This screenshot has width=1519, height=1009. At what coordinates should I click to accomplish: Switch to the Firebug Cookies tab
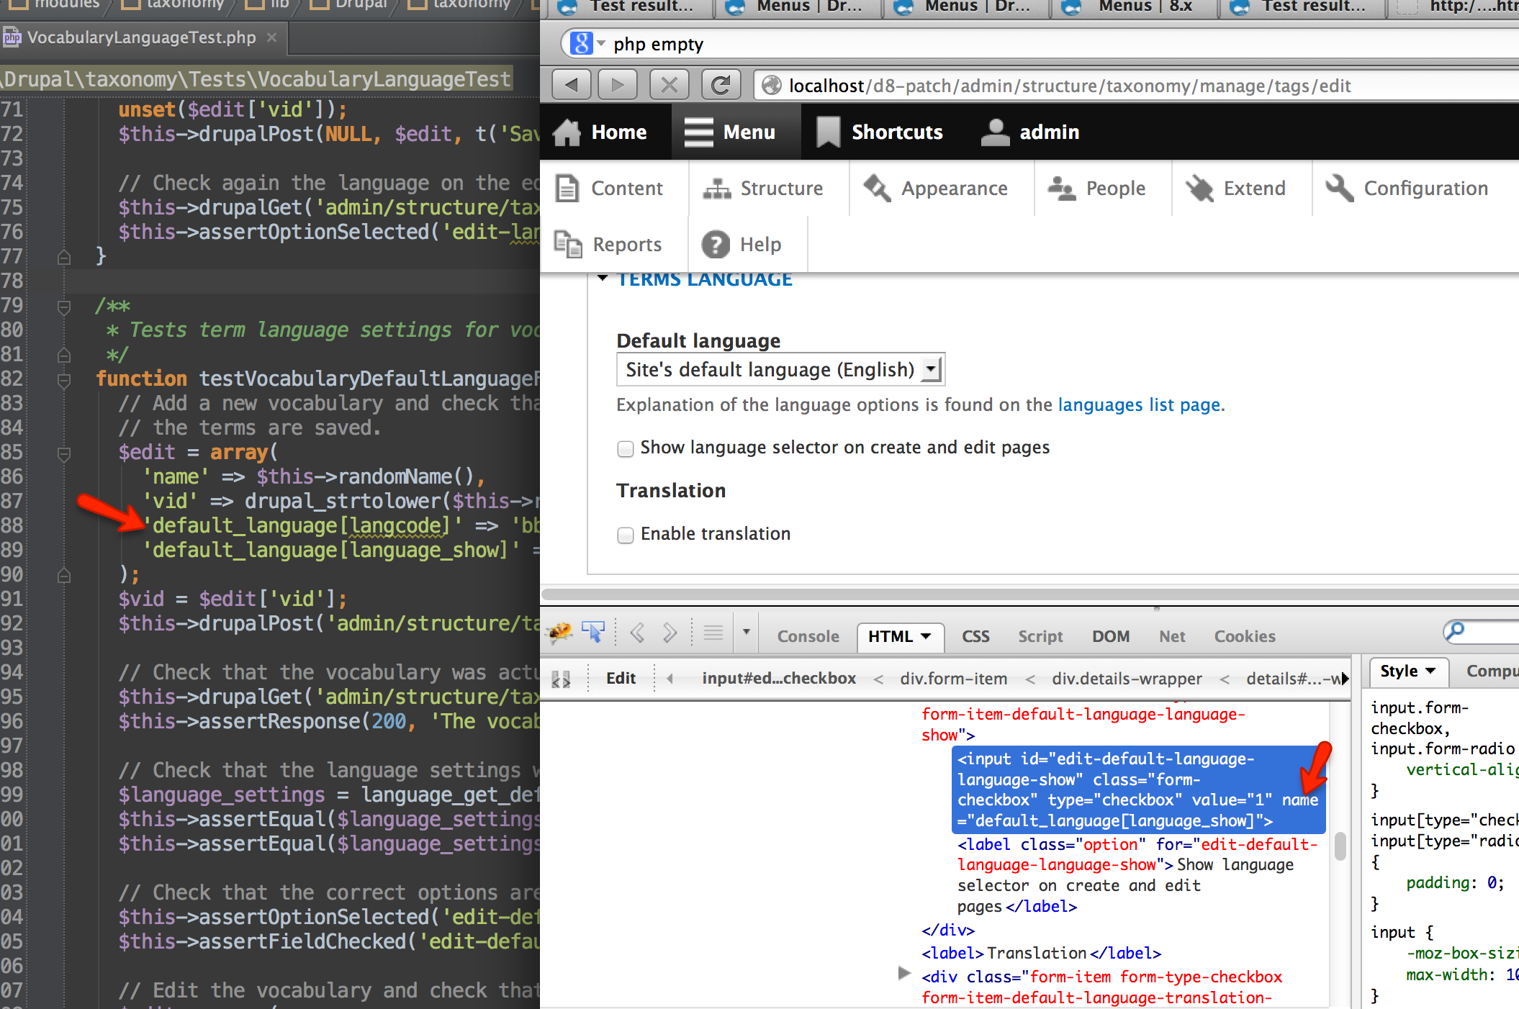[x=1245, y=637]
